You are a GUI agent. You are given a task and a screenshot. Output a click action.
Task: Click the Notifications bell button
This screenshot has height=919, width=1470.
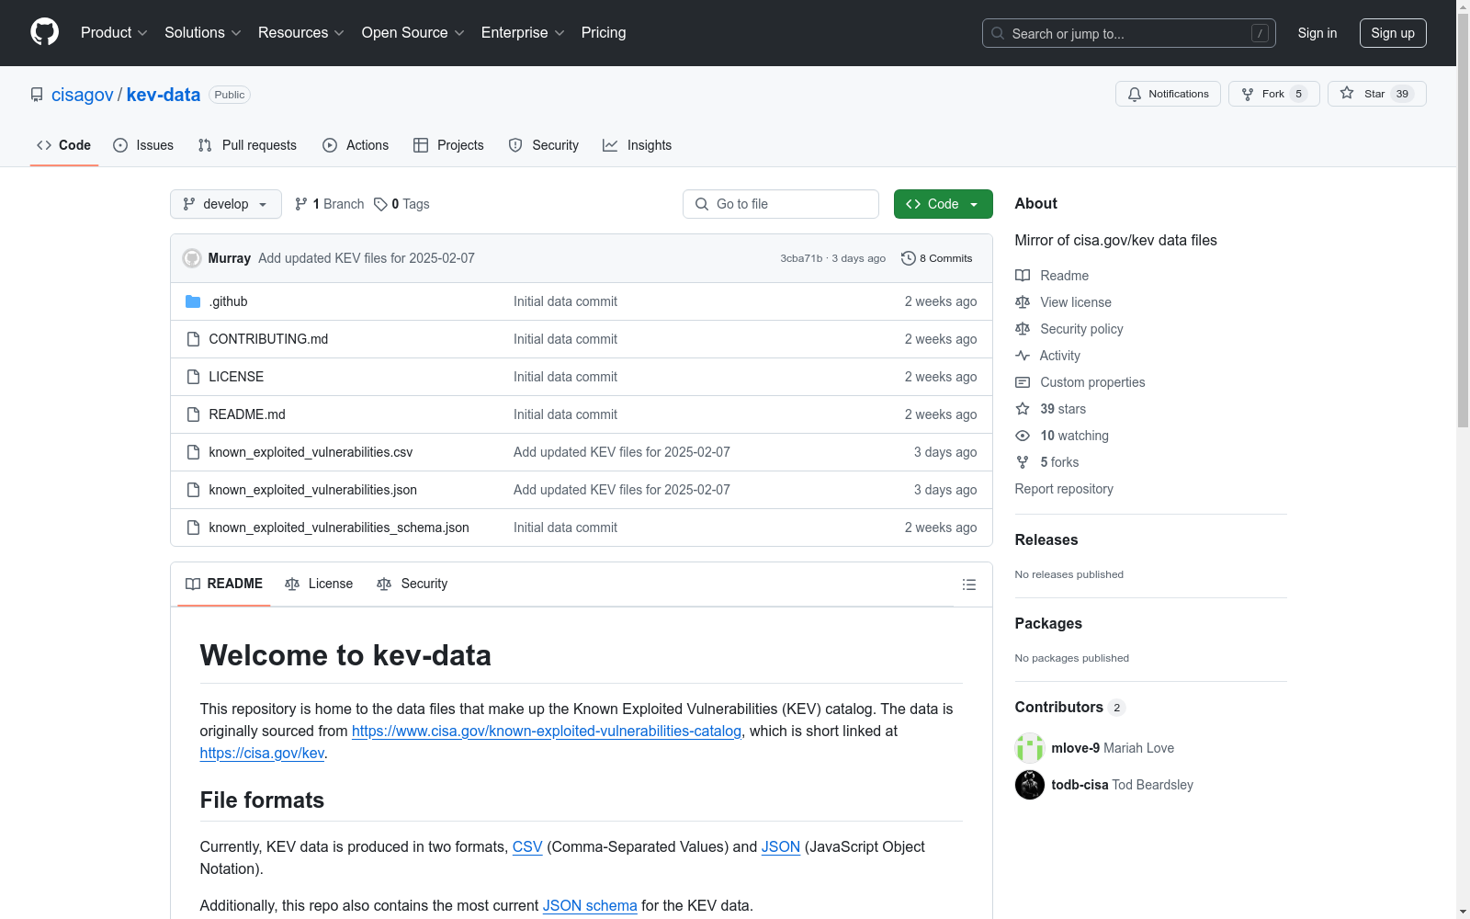(x=1168, y=94)
